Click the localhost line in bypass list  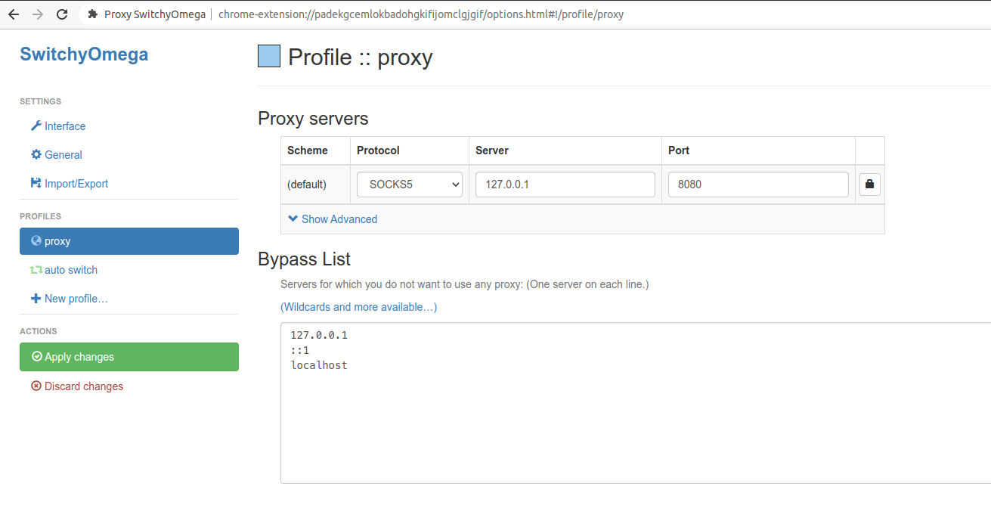tap(319, 365)
